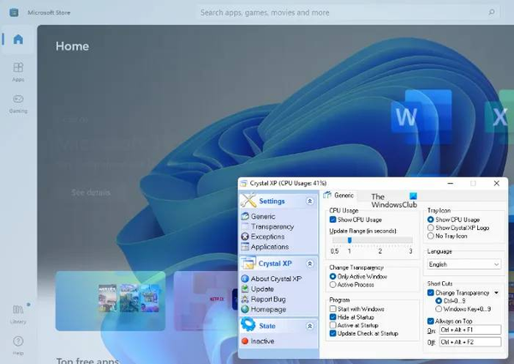Image resolution: width=514 pixels, height=364 pixels.
Task: Collapse the Settings section chevron
Action: pos(310,201)
